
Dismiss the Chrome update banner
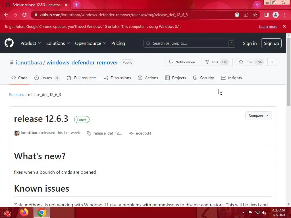point(284,26)
